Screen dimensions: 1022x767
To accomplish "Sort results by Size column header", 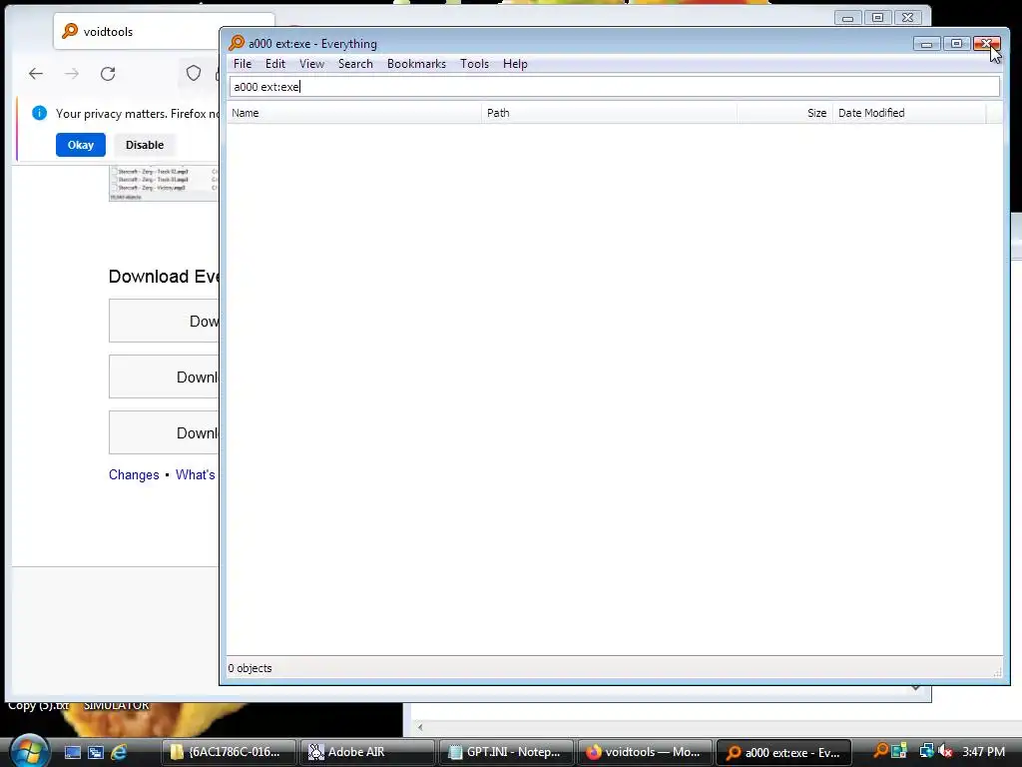I will tap(784, 113).
